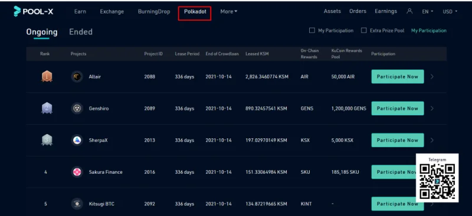Viewport: 472px width, 216px height.
Task: Click the Altair project icon
Action: 77,77
